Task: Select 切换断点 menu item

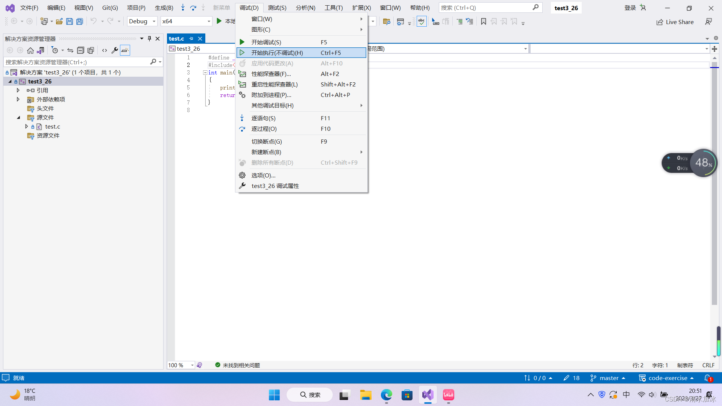Action: point(267,141)
